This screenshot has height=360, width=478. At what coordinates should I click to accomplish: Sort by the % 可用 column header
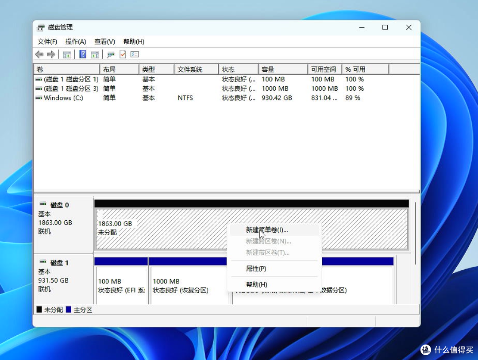(x=366, y=69)
